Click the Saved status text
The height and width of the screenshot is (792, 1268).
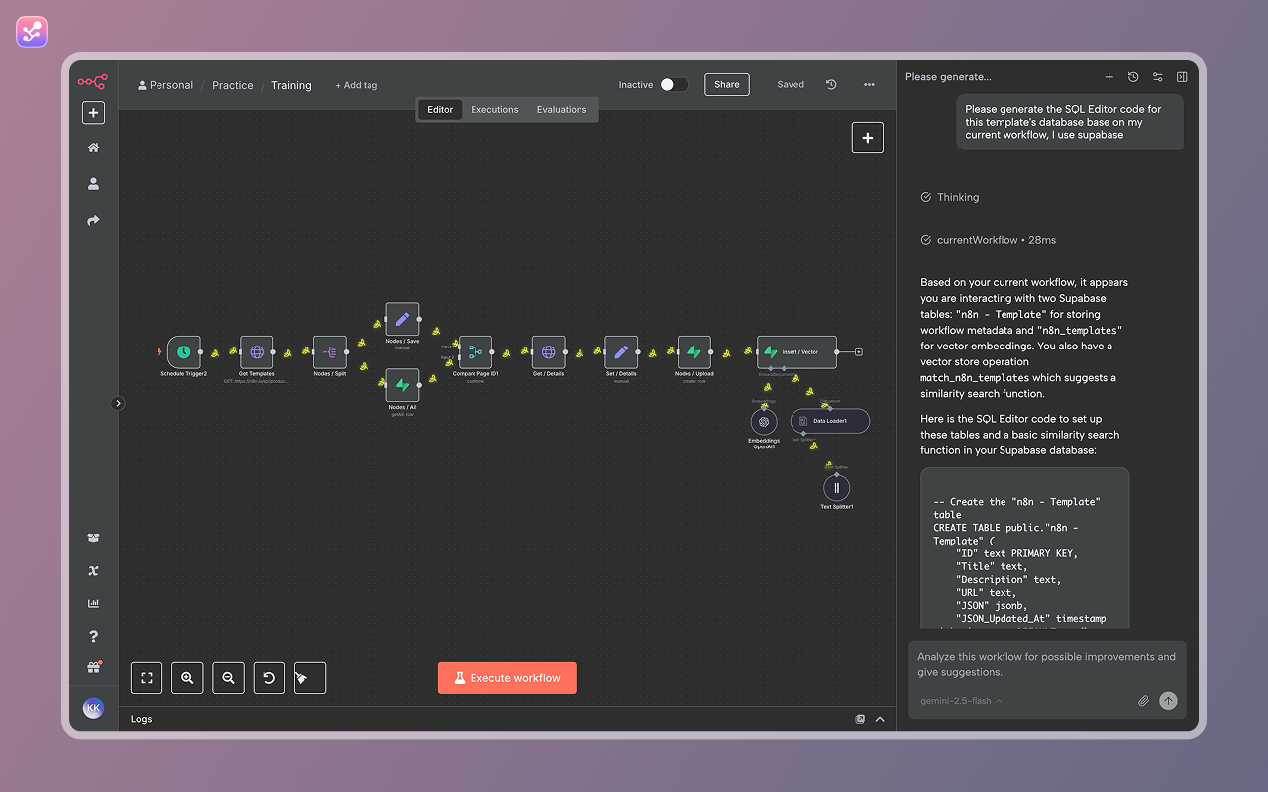[791, 85]
